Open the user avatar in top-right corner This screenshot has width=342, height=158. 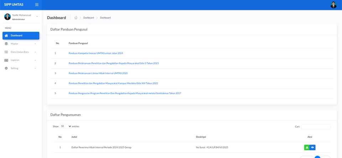click(x=333, y=5)
